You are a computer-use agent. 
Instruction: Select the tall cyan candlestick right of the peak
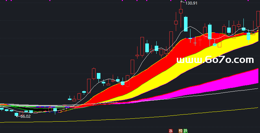pos(186,24)
